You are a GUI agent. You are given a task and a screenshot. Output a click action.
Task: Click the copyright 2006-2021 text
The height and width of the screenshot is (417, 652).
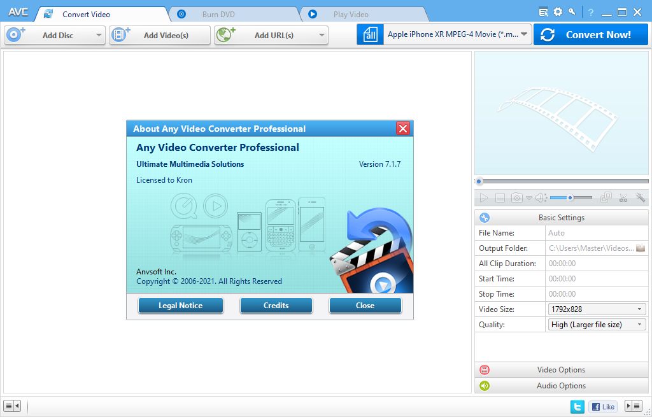coord(209,281)
